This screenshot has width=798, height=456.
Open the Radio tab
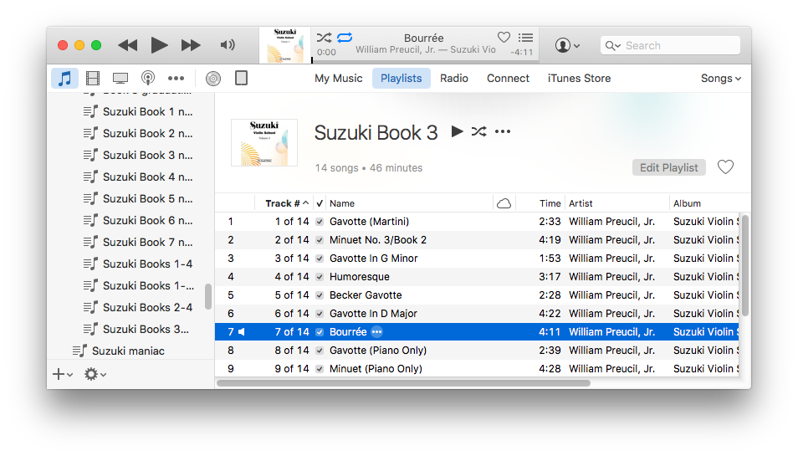(454, 79)
